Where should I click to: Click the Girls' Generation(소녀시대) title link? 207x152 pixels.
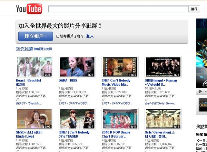[160, 134]
